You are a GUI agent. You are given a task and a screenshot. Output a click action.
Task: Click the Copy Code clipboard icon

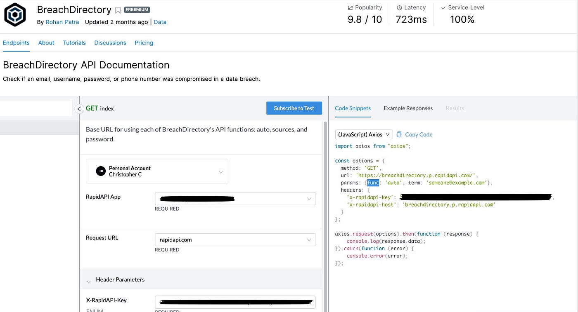tap(399, 134)
